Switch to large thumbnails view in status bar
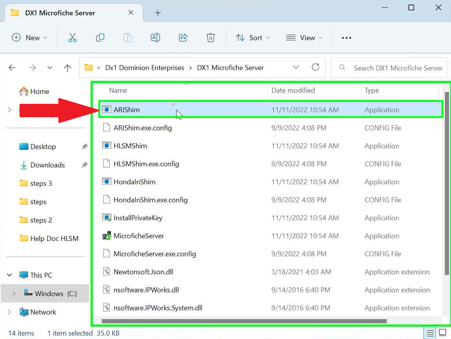Viewport: 451px width, 339px height. pyautogui.click(x=443, y=333)
